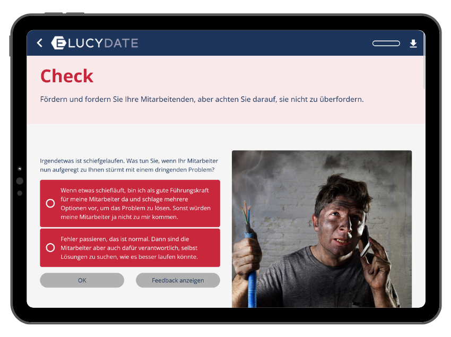Click the 'Fördern und fordern' intro sentence
Image resolution: width=451 pixels, height=337 pixels.
202,99
